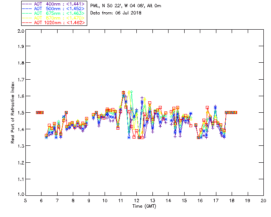Click the x-axis label 10

pos(105,200)
